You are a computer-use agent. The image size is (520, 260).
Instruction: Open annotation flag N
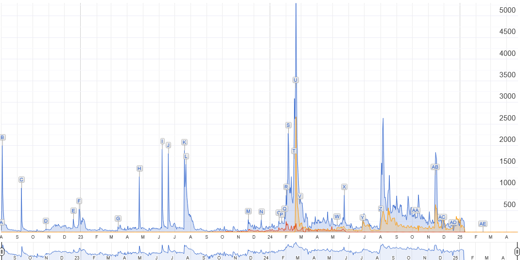point(261,212)
